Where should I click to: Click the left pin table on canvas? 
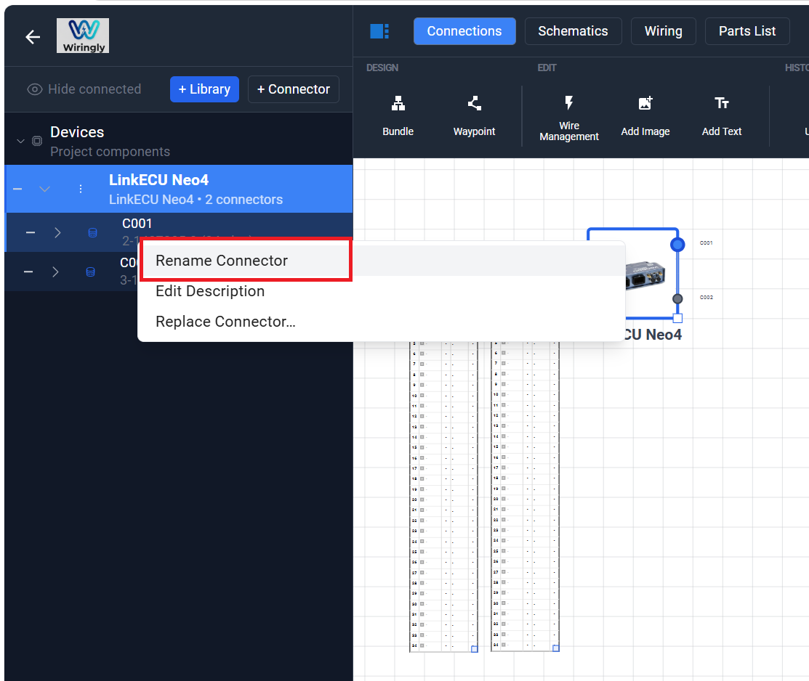443,496
